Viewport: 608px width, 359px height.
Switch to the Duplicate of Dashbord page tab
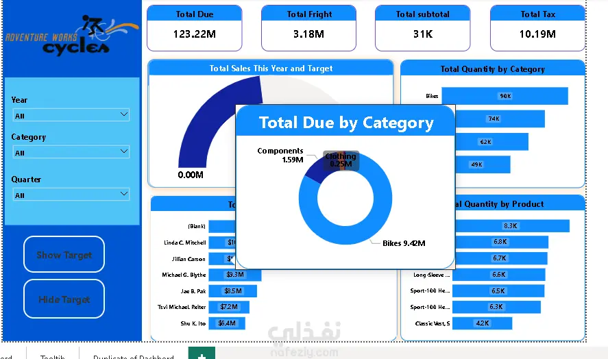click(x=134, y=356)
